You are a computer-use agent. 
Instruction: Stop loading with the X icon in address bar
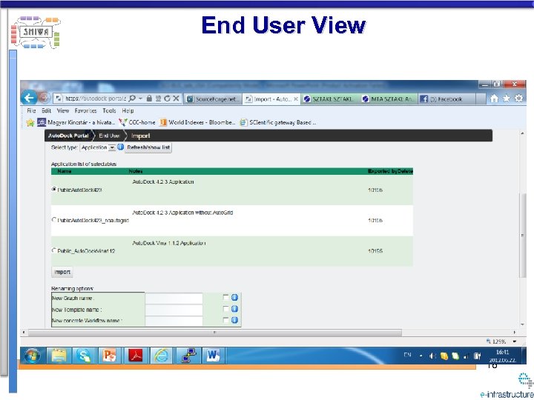point(176,99)
